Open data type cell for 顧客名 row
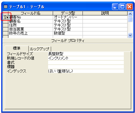Image resolution: width=135 pixels, height=113 pixels. point(68,21)
